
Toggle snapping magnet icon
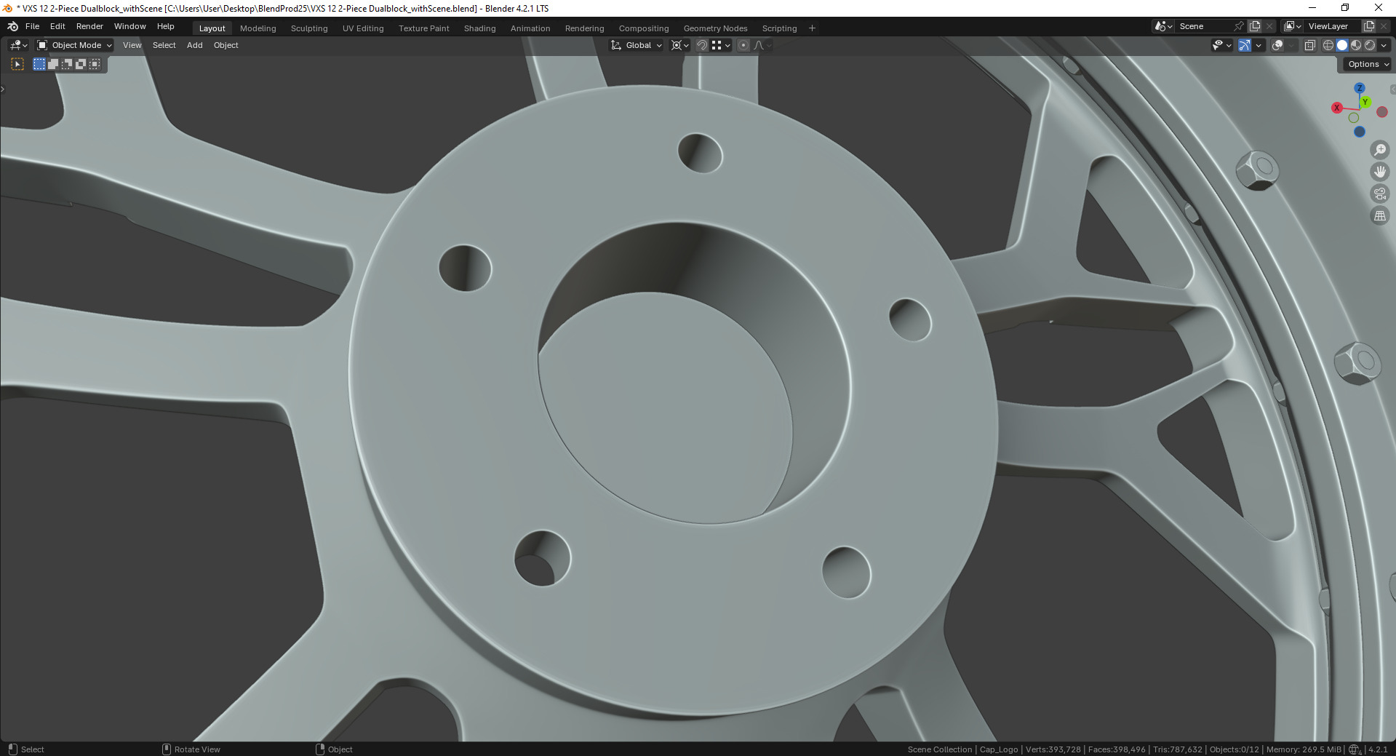click(x=702, y=45)
